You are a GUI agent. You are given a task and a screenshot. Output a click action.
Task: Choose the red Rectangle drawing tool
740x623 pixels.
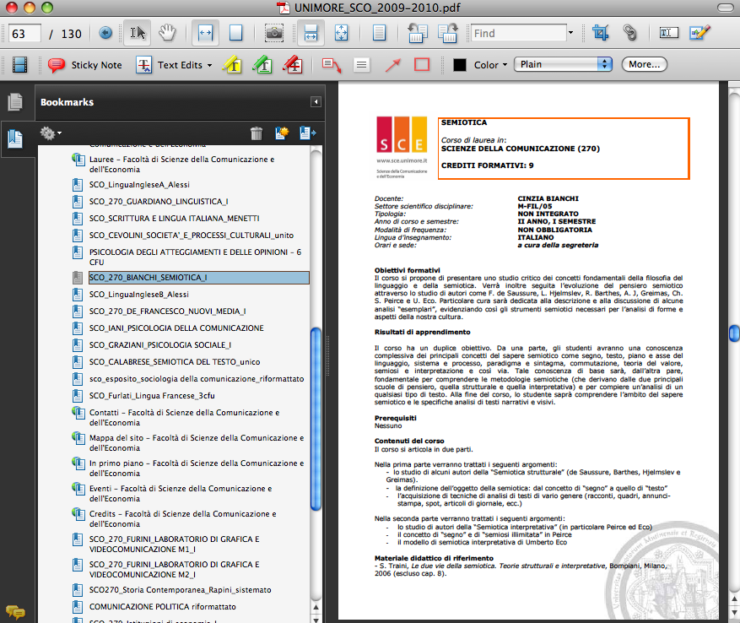click(422, 65)
